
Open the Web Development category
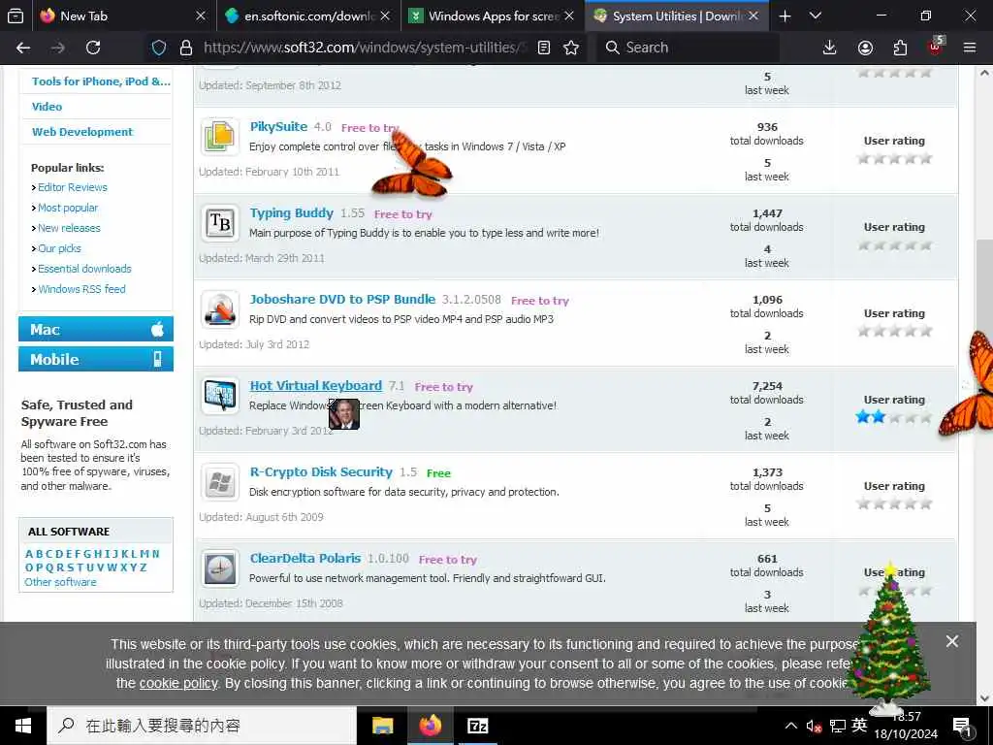(82, 132)
